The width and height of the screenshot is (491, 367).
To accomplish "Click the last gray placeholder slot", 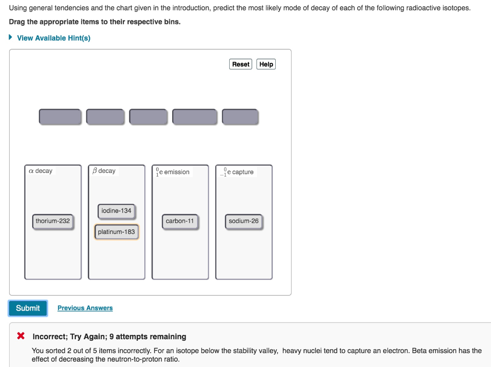I will [x=240, y=116].
